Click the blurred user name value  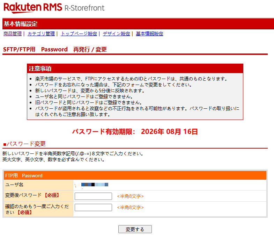click(x=91, y=185)
